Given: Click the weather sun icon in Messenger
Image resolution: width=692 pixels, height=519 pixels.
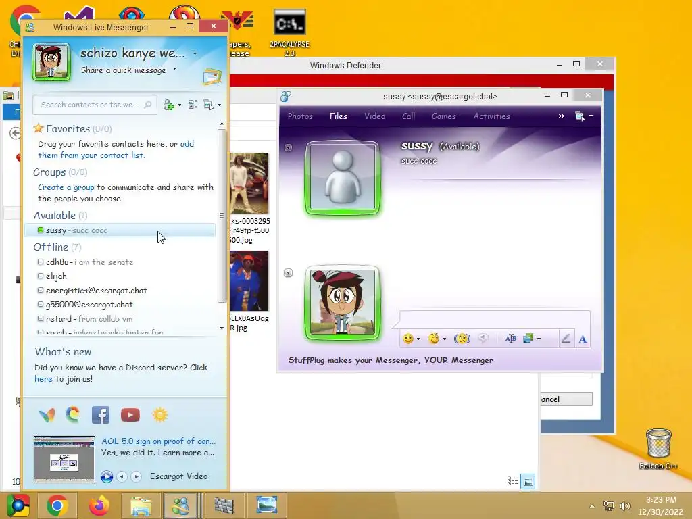Looking at the screenshot, I should pyautogui.click(x=159, y=415).
